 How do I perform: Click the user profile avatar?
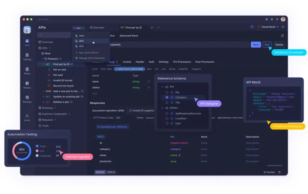(283, 19)
